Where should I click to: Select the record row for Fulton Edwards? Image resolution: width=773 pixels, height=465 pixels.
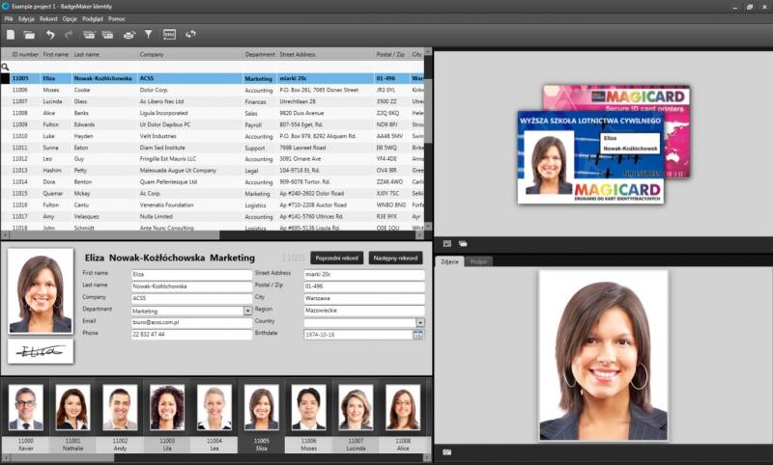(x=212, y=124)
